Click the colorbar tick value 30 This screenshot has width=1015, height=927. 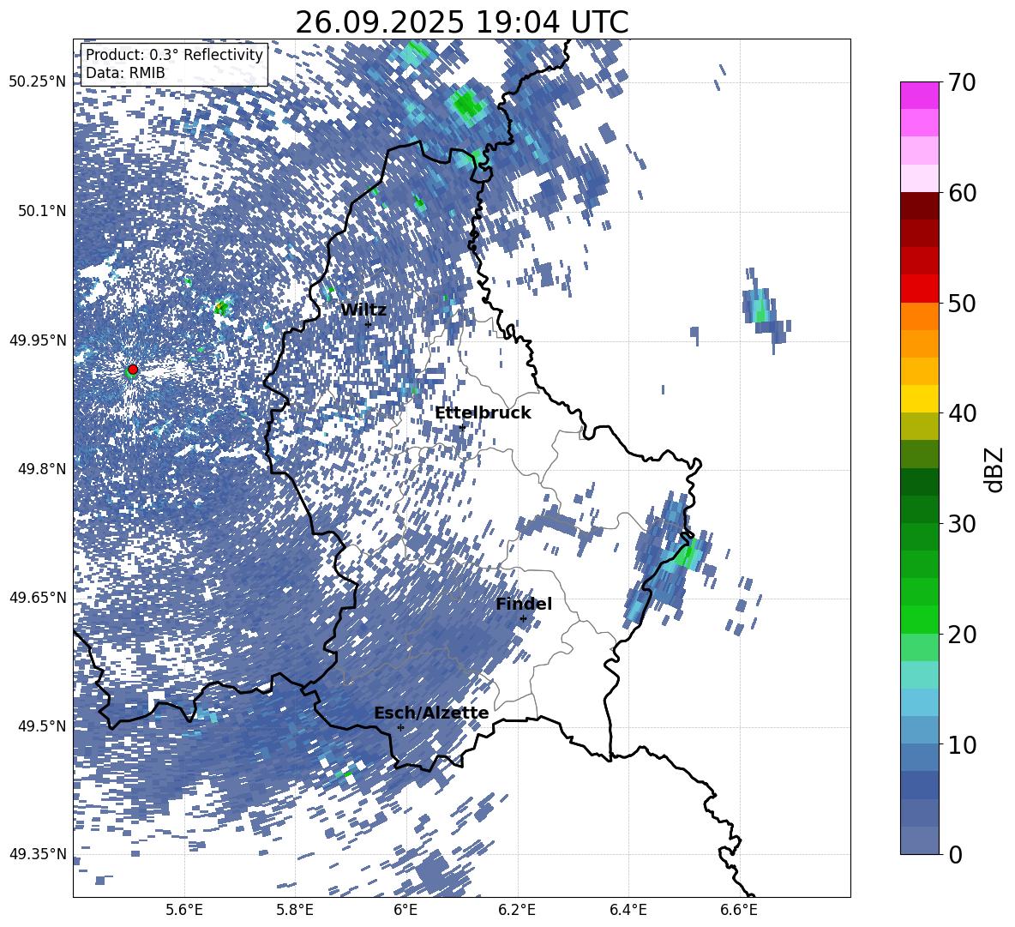(x=963, y=524)
